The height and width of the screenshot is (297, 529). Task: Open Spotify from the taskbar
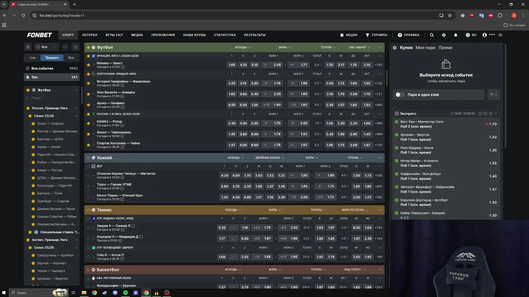click(126, 292)
